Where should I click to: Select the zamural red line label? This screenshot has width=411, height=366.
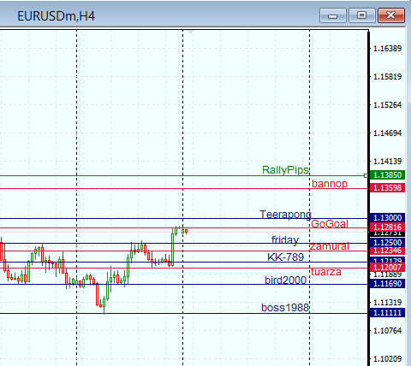pos(330,246)
